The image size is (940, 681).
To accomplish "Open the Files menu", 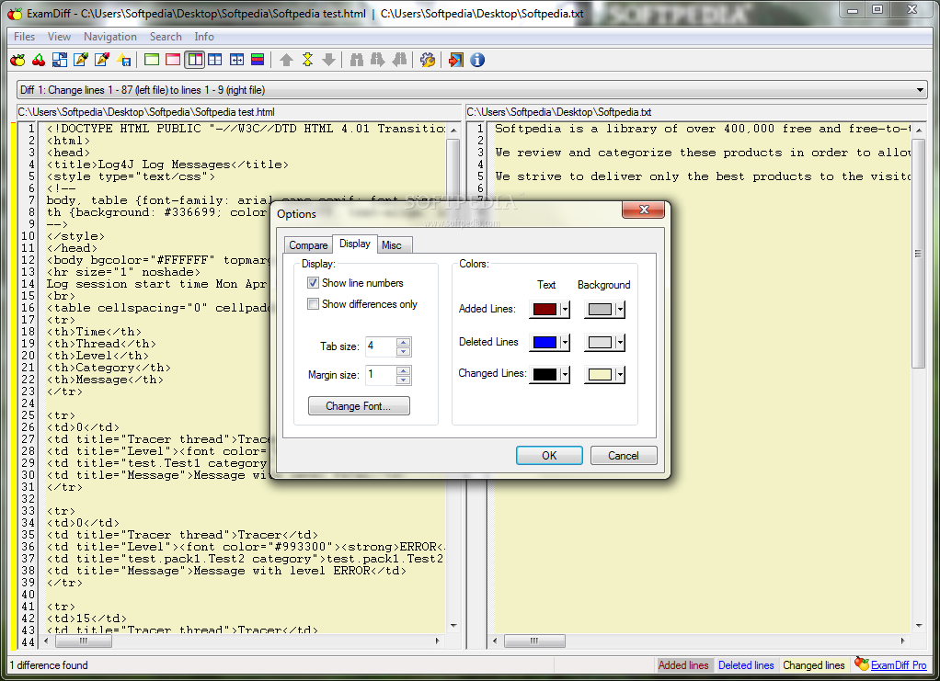I will [25, 37].
